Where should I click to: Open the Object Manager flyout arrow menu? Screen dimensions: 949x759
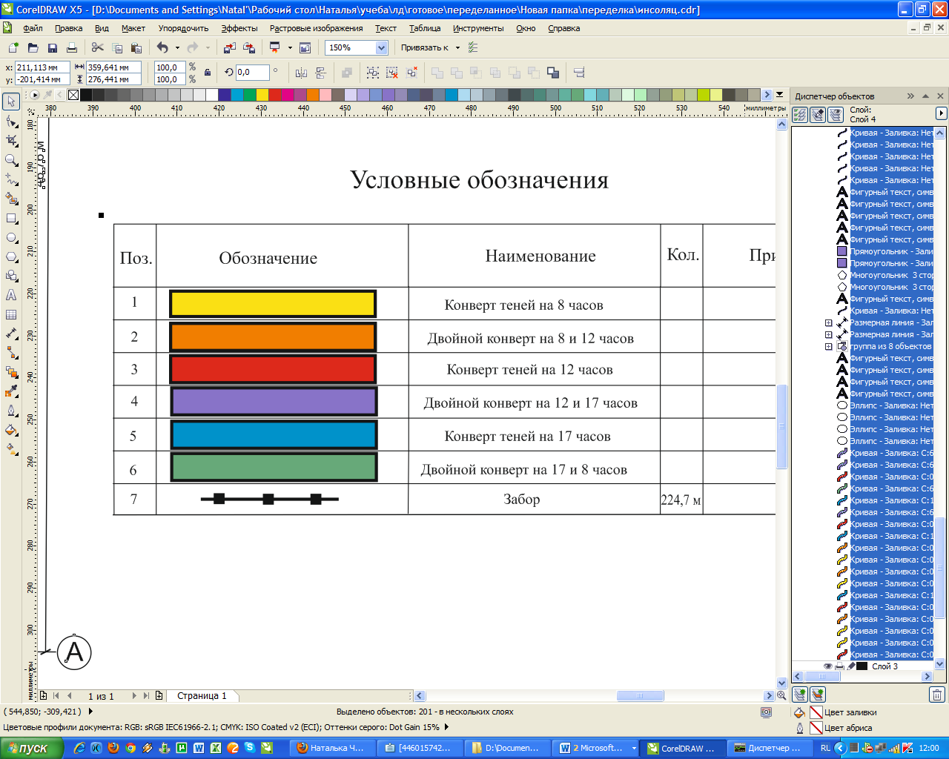[941, 113]
